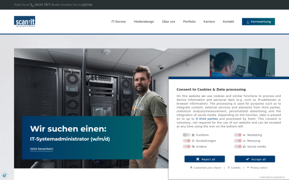The image size is (289, 180).
Task: Open the Karriere menu item
Action: (209, 22)
